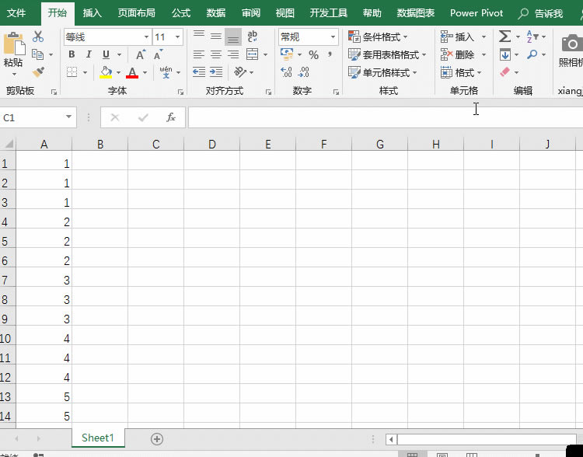Click the Merge and Center icon
The image size is (583, 457).
(x=252, y=54)
